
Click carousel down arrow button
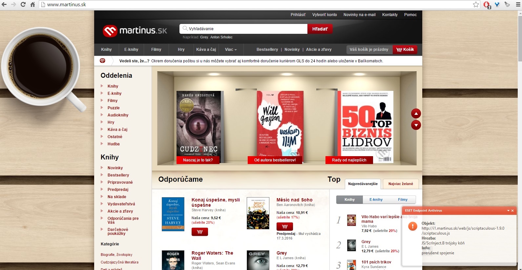coord(416,125)
